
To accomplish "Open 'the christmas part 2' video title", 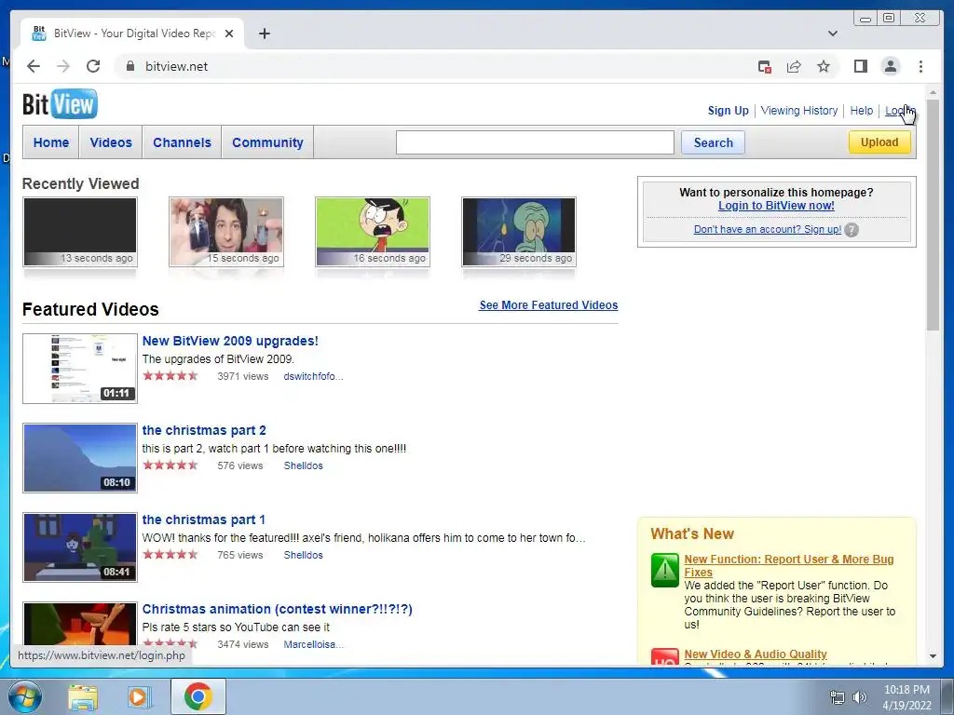I will pos(204,430).
